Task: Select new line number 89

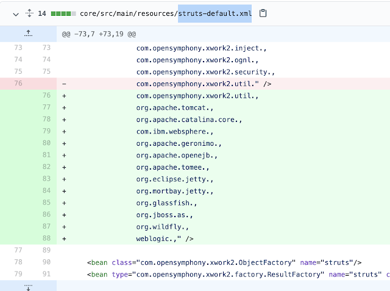Action: (x=46, y=250)
